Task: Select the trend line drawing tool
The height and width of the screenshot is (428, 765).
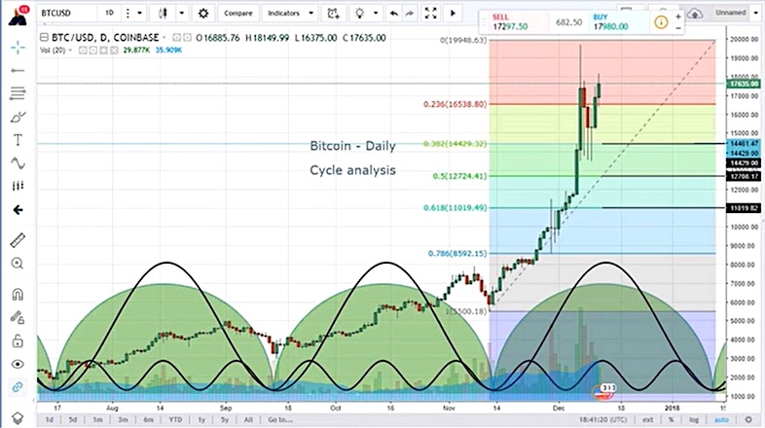Action: click(18, 71)
